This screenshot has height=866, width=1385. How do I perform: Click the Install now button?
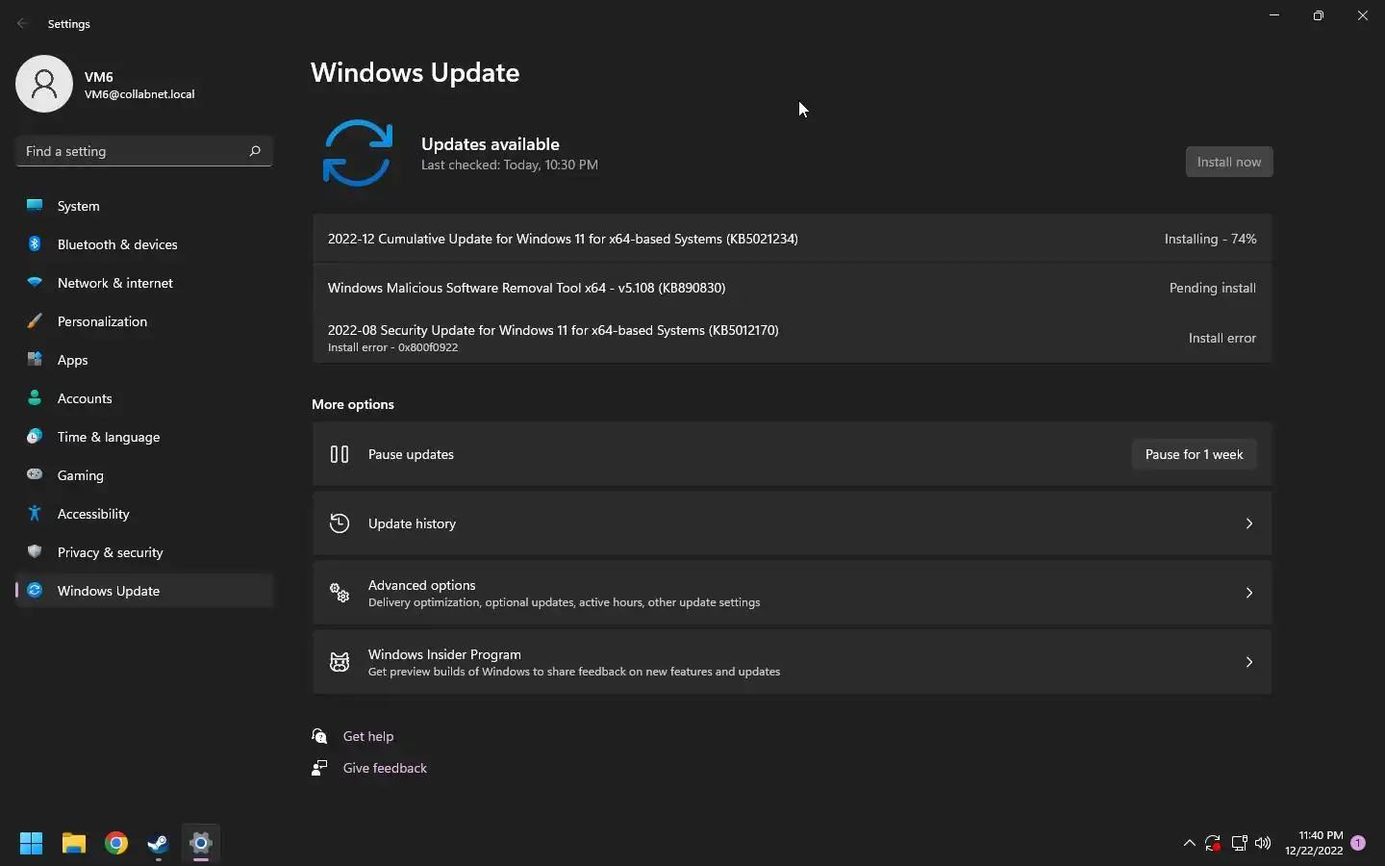coord(1229,162)
